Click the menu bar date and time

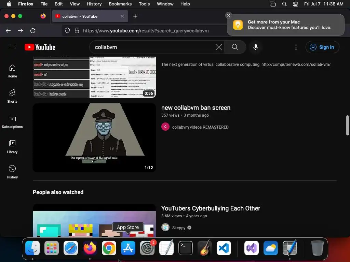pos(324,4)
